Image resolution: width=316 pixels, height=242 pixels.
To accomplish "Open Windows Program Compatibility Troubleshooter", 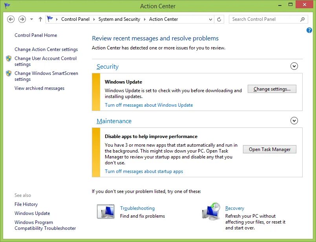I will [x=45, y=225].
